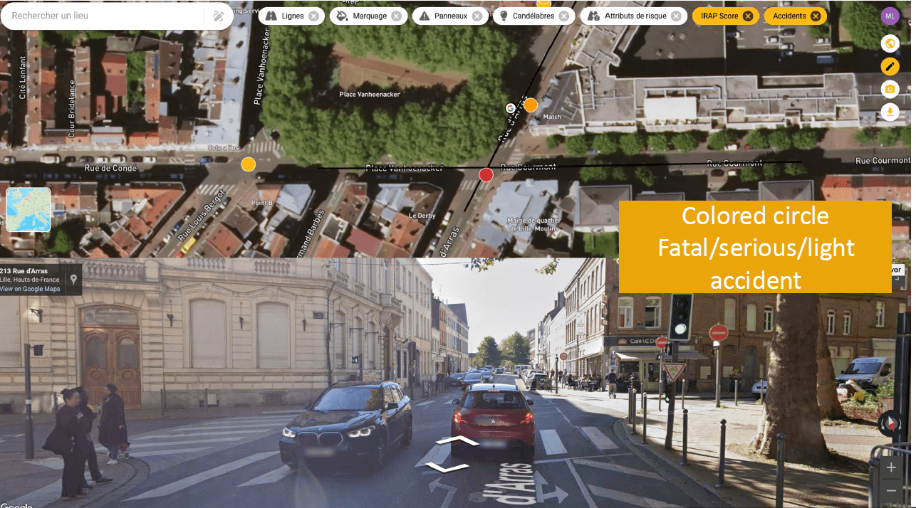Screen dimensions: 916x508
Task: Open the ML user profile avatar
Action: click(x=890, y=16)
